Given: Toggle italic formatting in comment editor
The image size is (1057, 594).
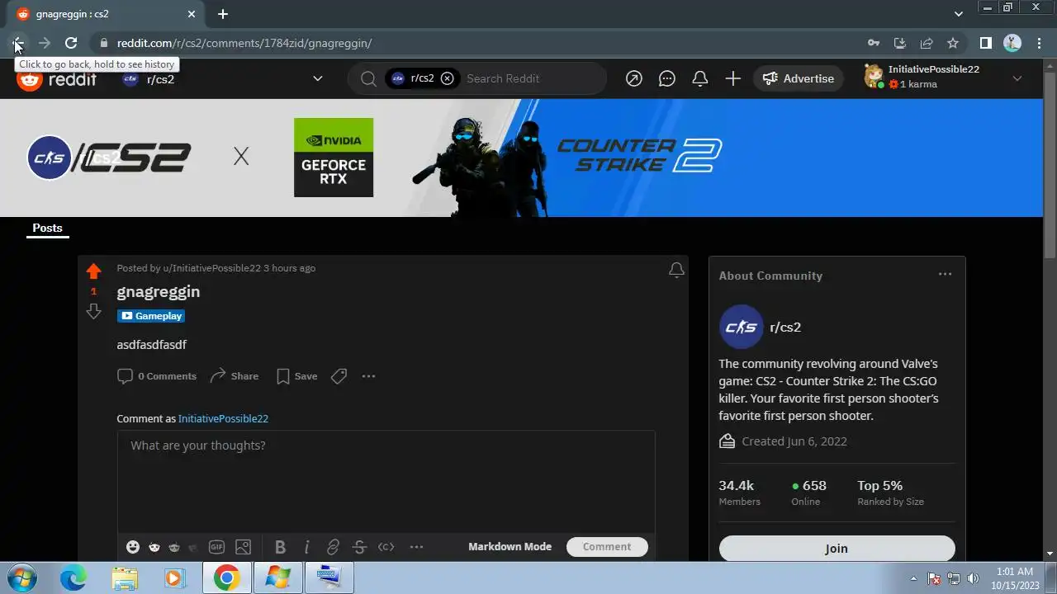Looking at the screenshot, I should tap(306, 547).
